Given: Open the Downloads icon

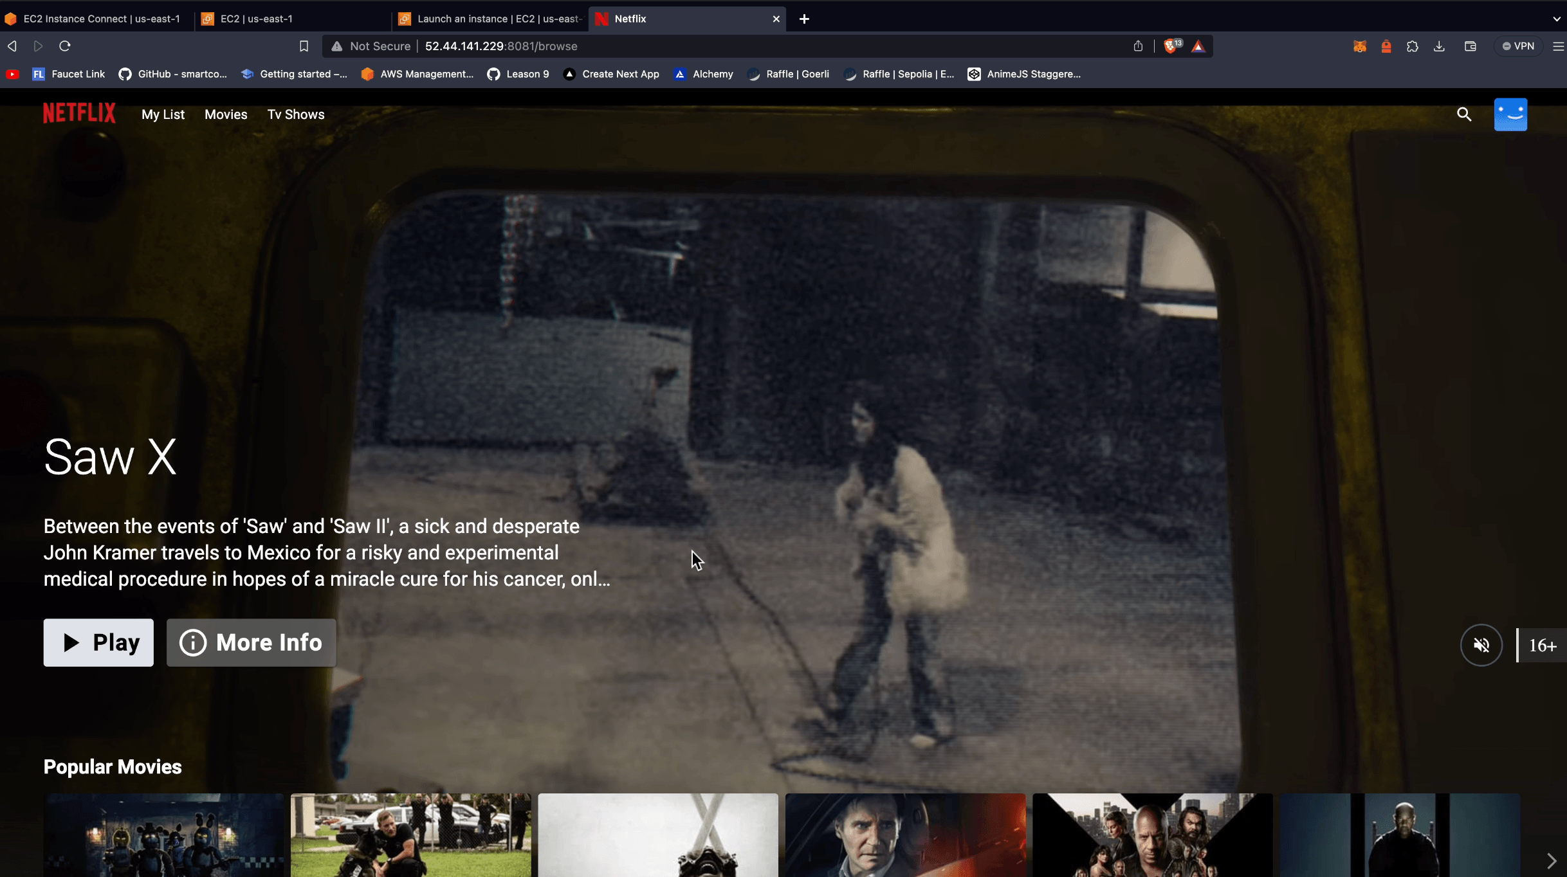Looking at the screenshot, I should (x=1440, y=46).
